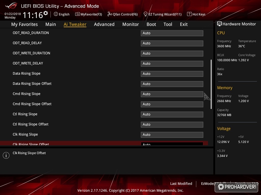Launch Qfan Control(F6)
261x195 pixels.
125,14
